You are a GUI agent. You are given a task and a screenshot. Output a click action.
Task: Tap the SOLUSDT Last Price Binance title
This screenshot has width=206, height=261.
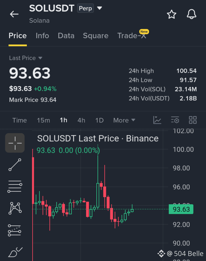pyautogui.click(x=98, y=138)
